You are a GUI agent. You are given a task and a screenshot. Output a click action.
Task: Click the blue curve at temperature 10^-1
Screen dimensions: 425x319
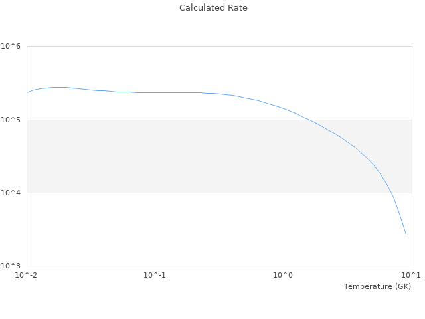[155, 92]
